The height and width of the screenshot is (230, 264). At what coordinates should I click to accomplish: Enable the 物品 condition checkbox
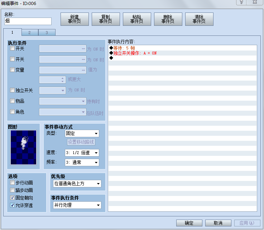pyautogui.click(x=12, y=101)
